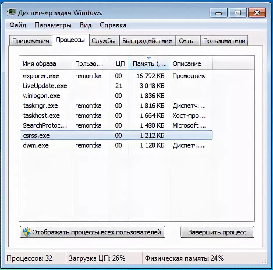The image size is (273, 270).
Task: Click the Task Manager title bar icon
Action: (11, 13)
